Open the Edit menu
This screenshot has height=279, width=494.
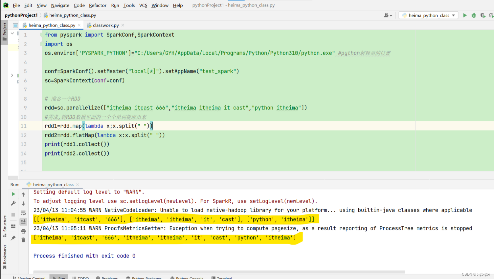(x=28, y=5)
